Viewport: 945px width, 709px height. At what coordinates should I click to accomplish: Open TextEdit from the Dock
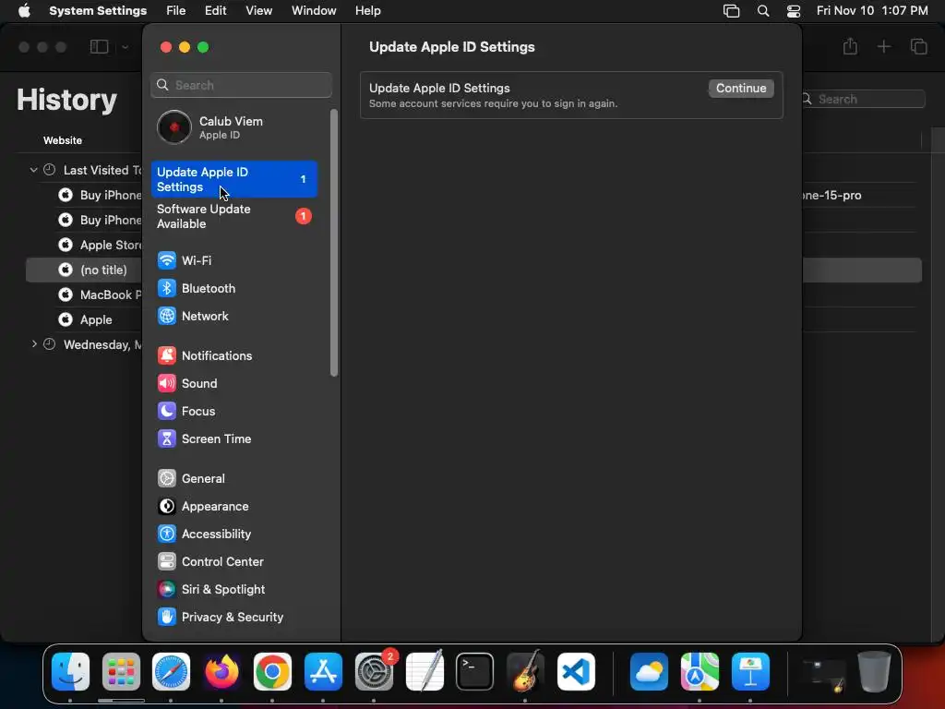(425, 672)
